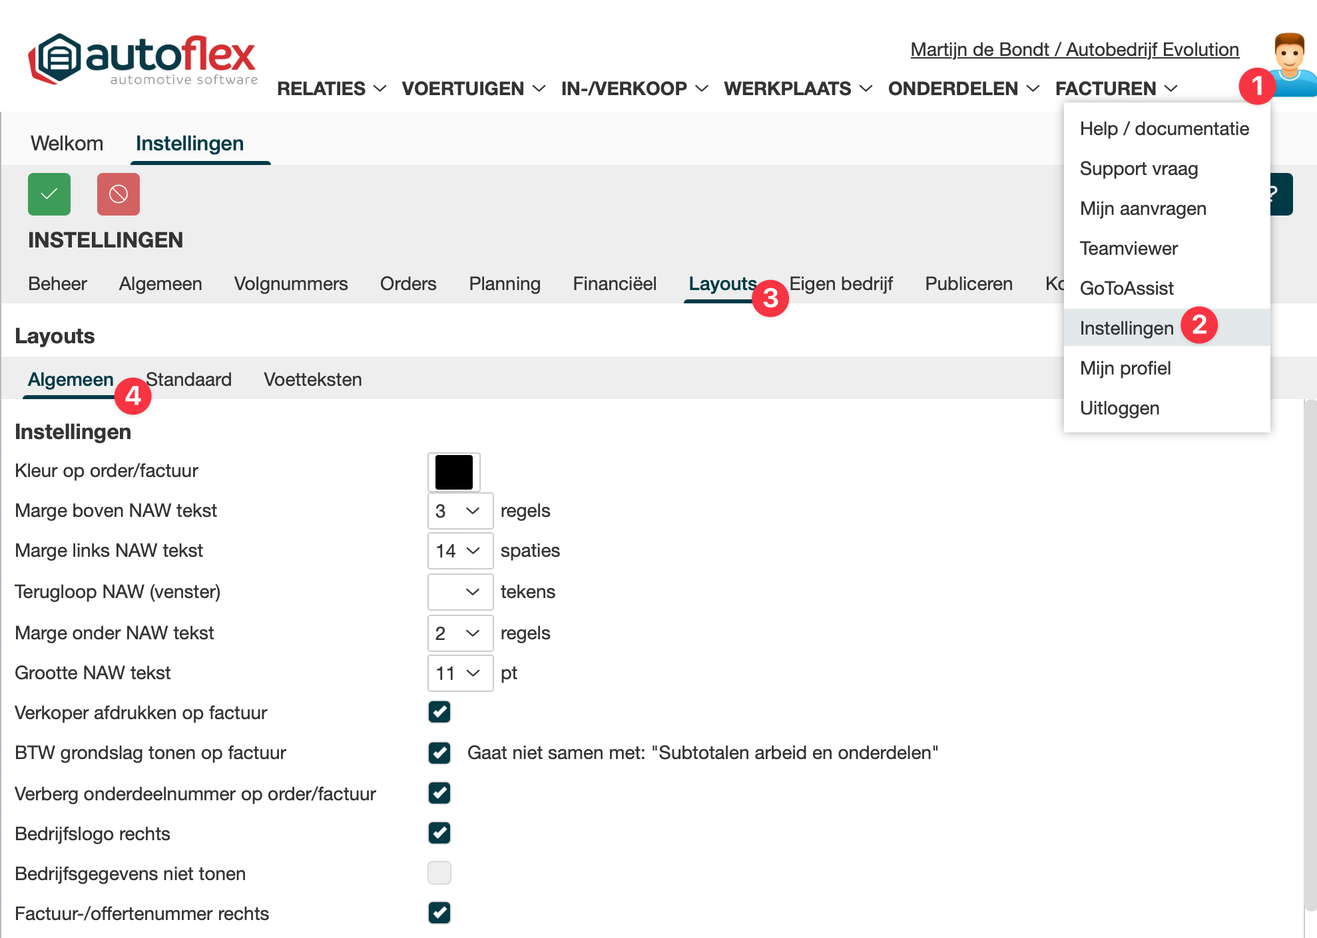Select Uitloggen in the user menu
Viewport: 1317px width, 938px height.
1119,408
